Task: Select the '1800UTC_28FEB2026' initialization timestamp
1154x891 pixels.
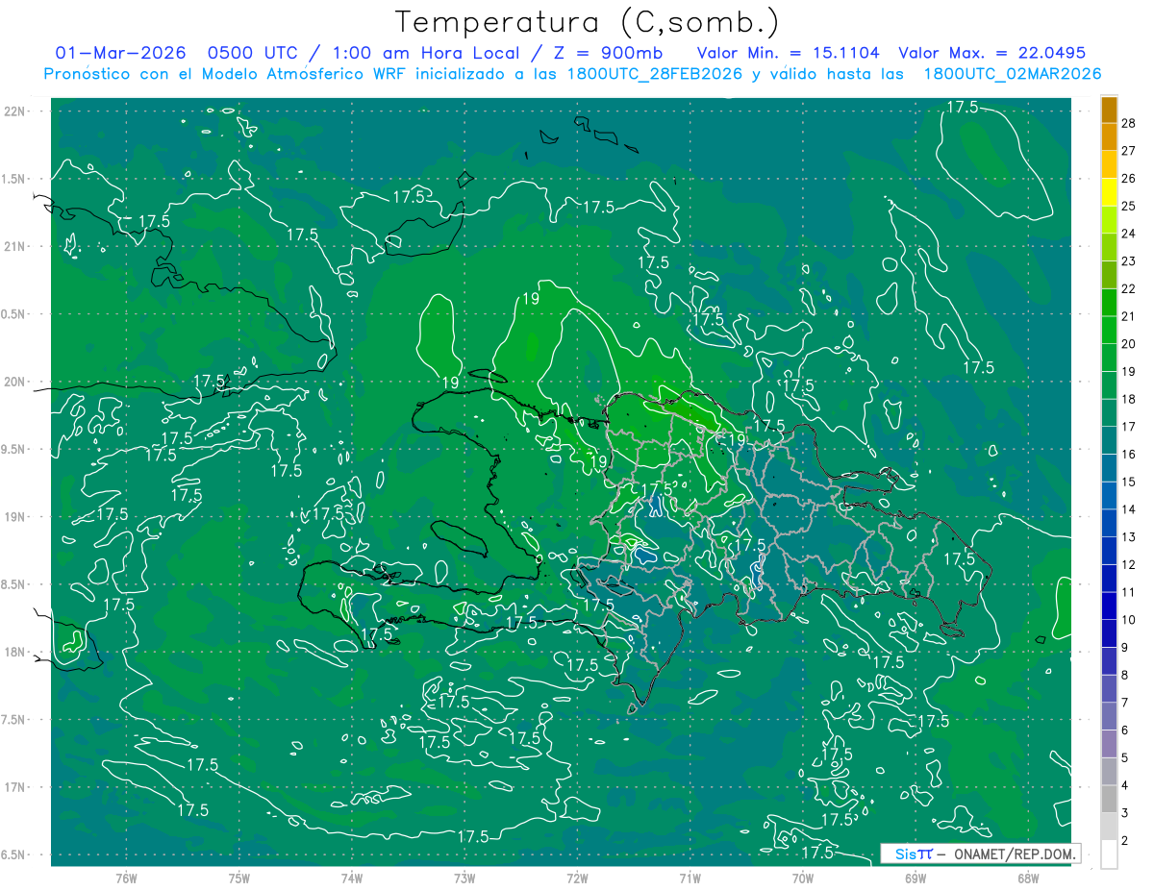Action: tap(654, 74)
